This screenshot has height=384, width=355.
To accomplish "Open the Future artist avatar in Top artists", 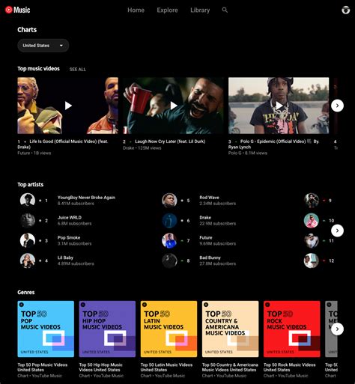I will point(169,240).
